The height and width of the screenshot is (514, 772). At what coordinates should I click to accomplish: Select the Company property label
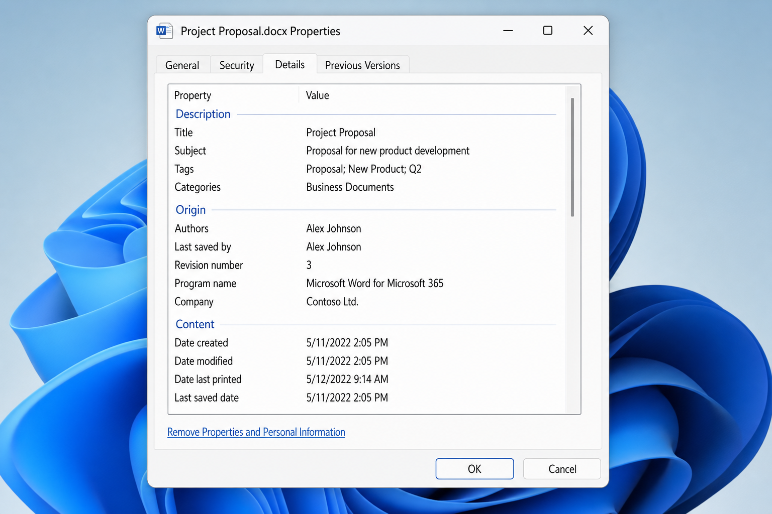click(x=194, y=302)
